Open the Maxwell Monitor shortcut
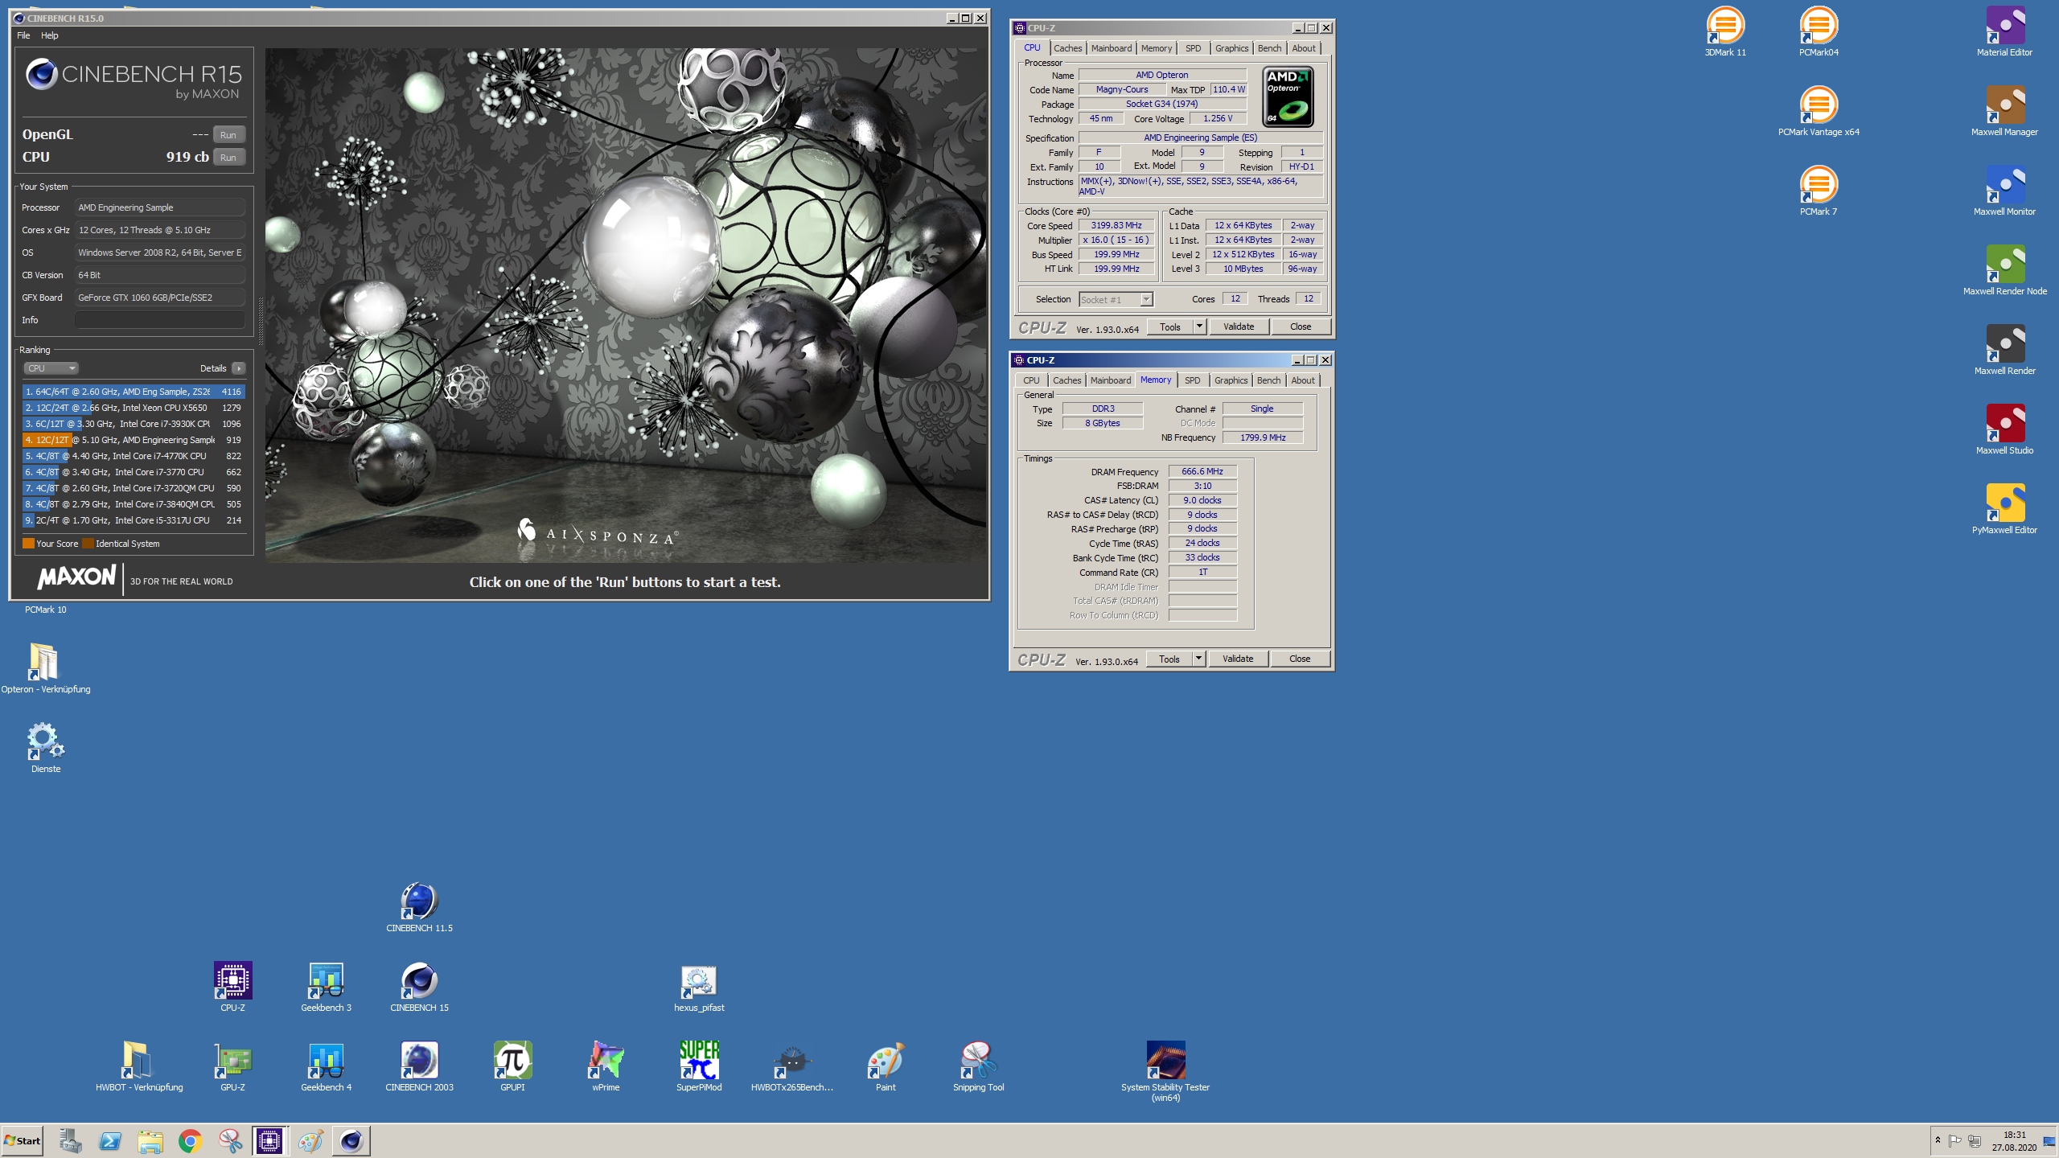This screenshot has height=1158, width=2059. [x=2004, y=191]
